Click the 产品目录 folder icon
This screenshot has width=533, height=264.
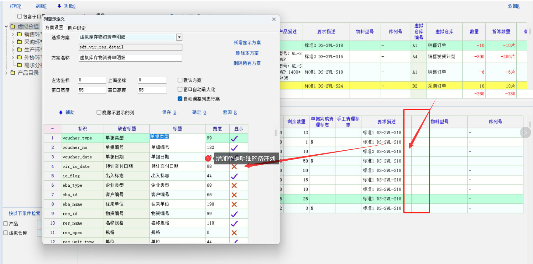click(x=13, y=73)
